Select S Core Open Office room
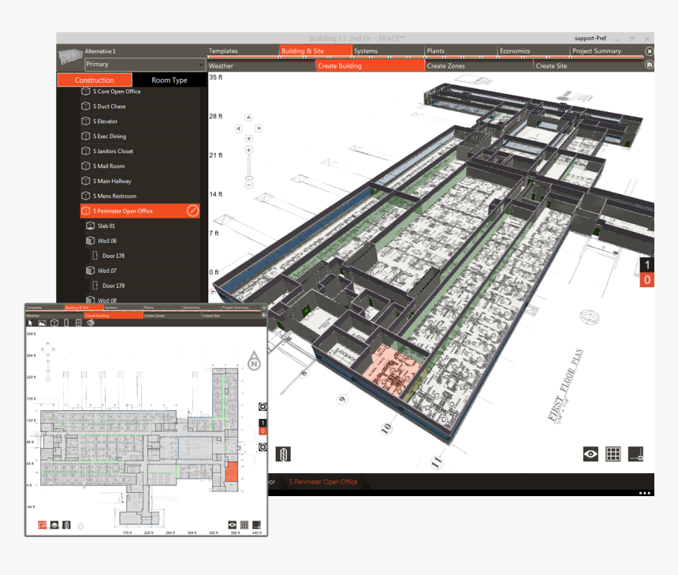 (x=140, y=91)
